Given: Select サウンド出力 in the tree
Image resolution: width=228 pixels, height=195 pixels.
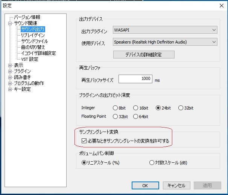Looking at the screenshot, I should pyautogui.click(x=33, y=29).
